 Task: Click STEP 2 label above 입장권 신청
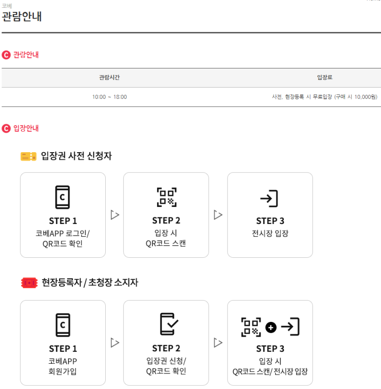tap(166, 348)
